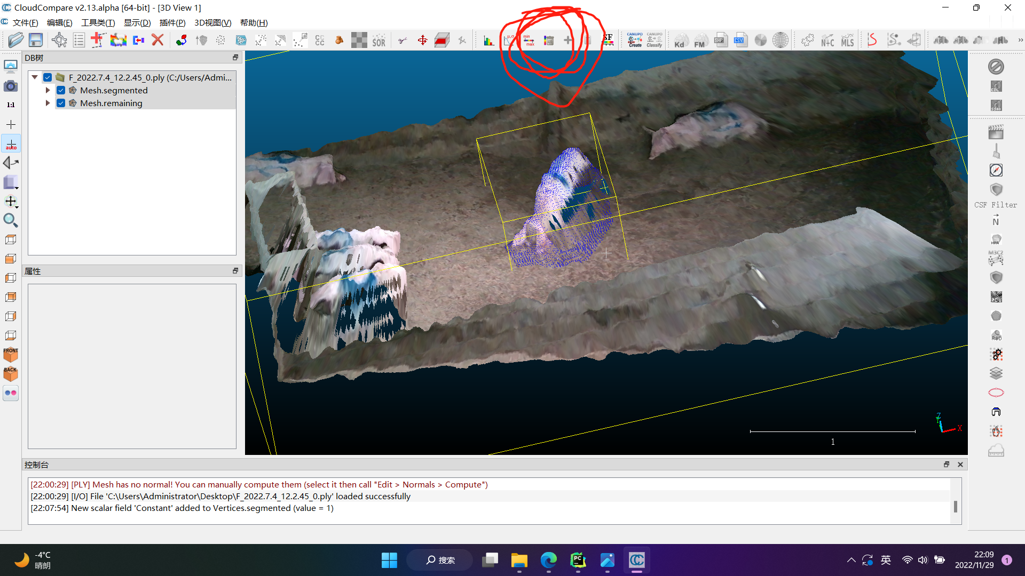The height and width of the screenshot is (576, 1025).
Task: Click the Kd-tree construction icon
Action: click(680, 40)
